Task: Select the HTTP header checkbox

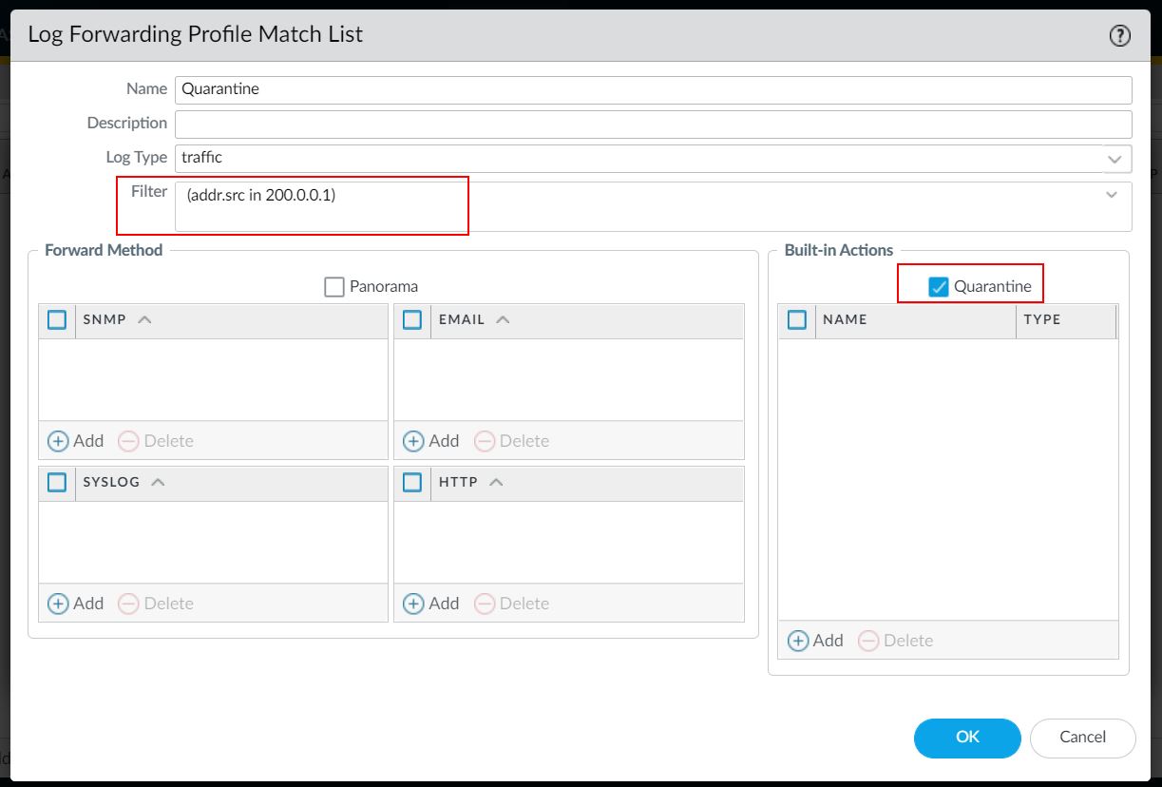Action: click(412, 483)
